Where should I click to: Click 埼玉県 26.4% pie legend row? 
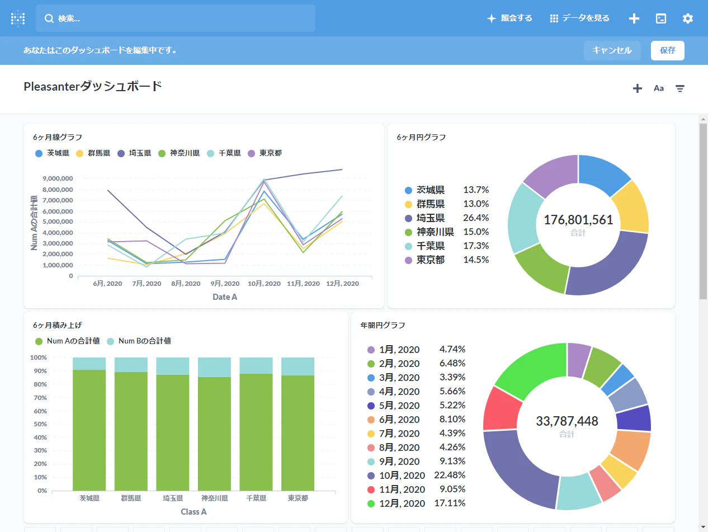point(447,218)
